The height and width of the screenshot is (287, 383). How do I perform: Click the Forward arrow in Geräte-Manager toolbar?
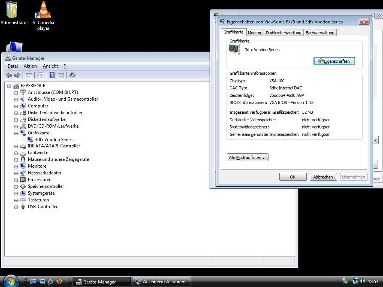pyautogui.click(x=17, y=75)
